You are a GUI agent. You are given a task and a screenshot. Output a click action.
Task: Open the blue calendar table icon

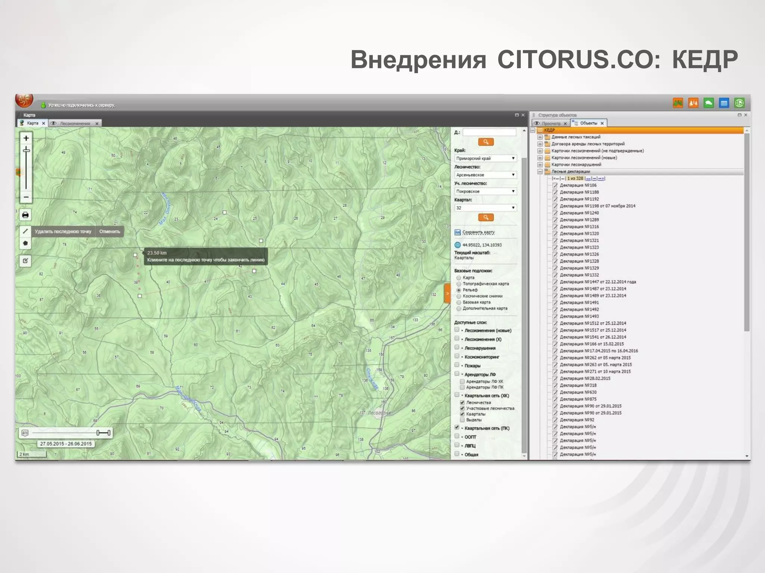coord(724,103)
